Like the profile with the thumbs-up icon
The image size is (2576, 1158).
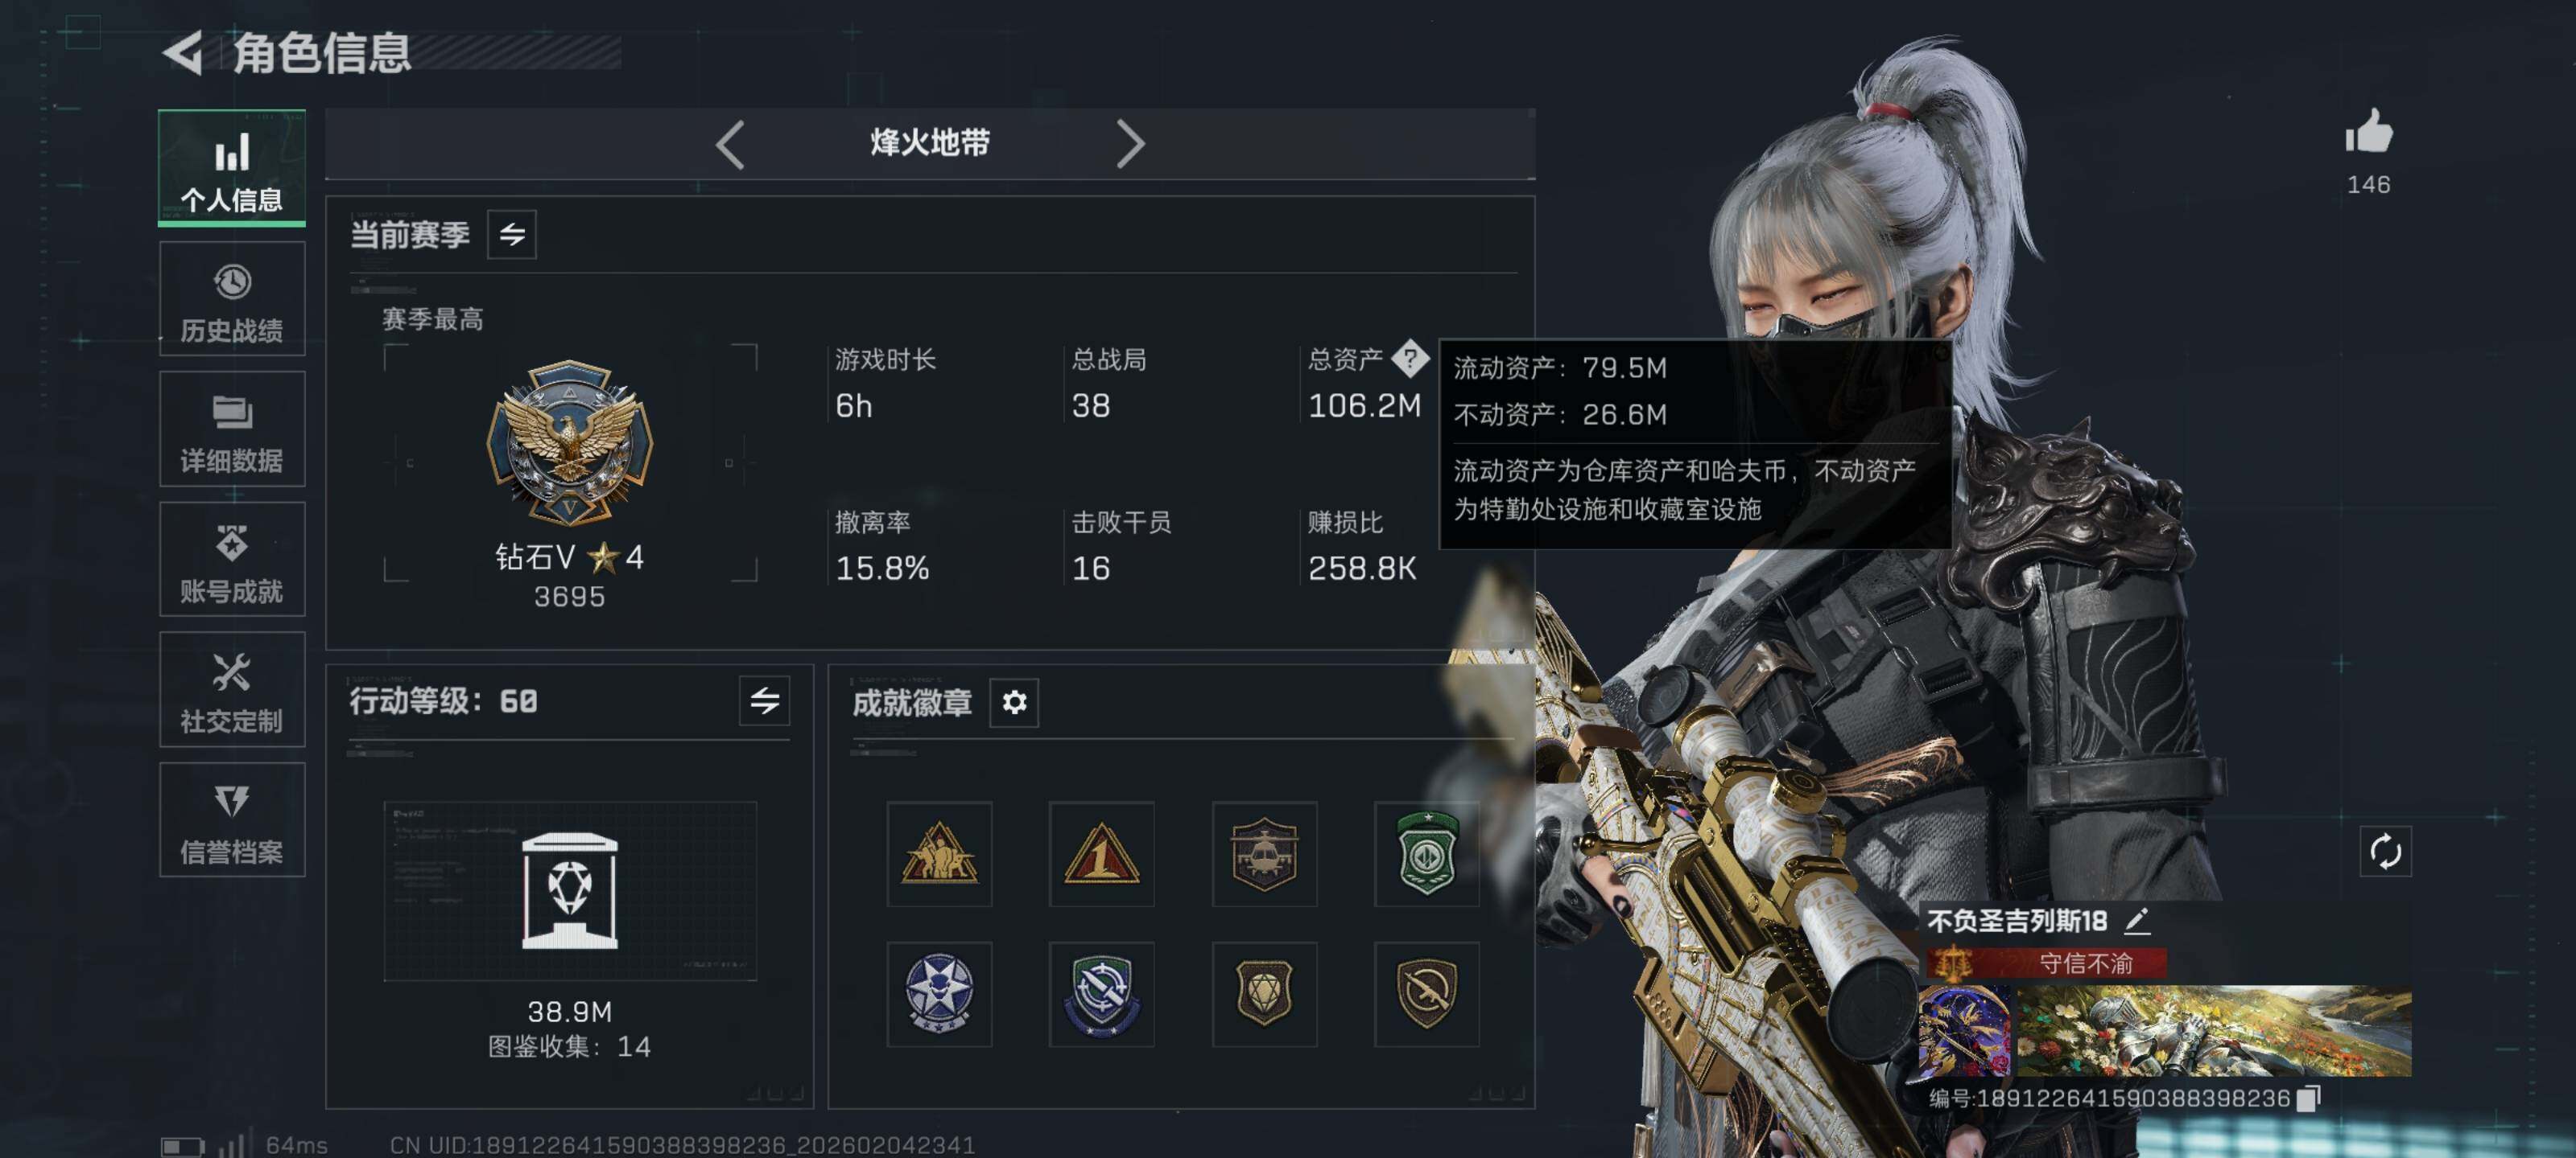[x=2369, y=133]
